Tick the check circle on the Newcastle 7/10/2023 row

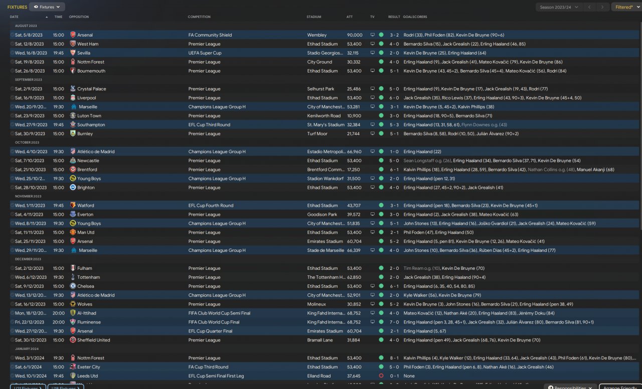[x=13, y=161]
